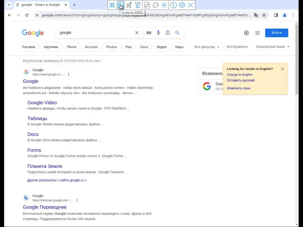Open the Планета Земля sitelink
Image resolution: width=303 pixels, height=227 pixels.
tap(45, 166)
